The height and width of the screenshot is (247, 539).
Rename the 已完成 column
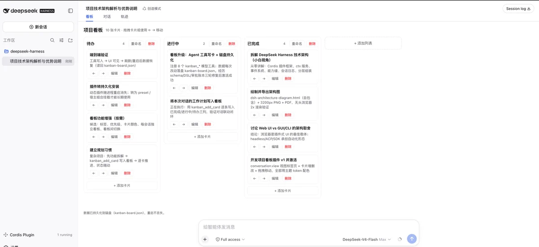(297, 44)
